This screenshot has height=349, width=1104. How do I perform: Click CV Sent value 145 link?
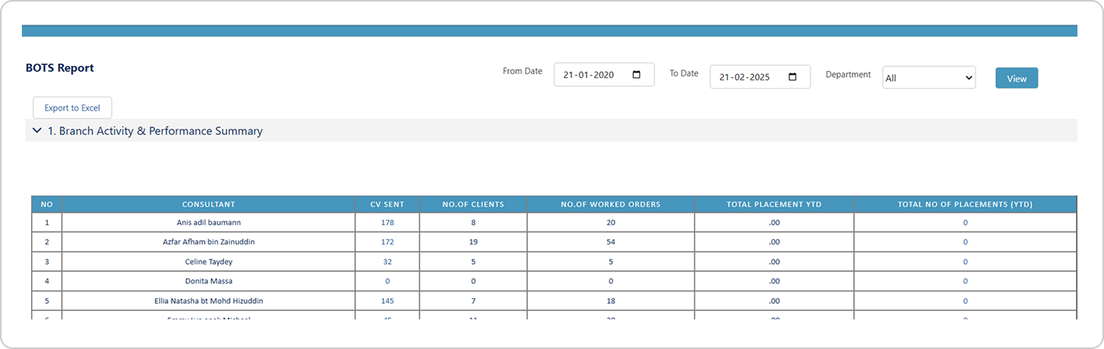(387, 301)
